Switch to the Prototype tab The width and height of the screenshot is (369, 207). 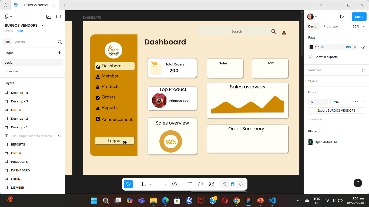click(331, 26)
